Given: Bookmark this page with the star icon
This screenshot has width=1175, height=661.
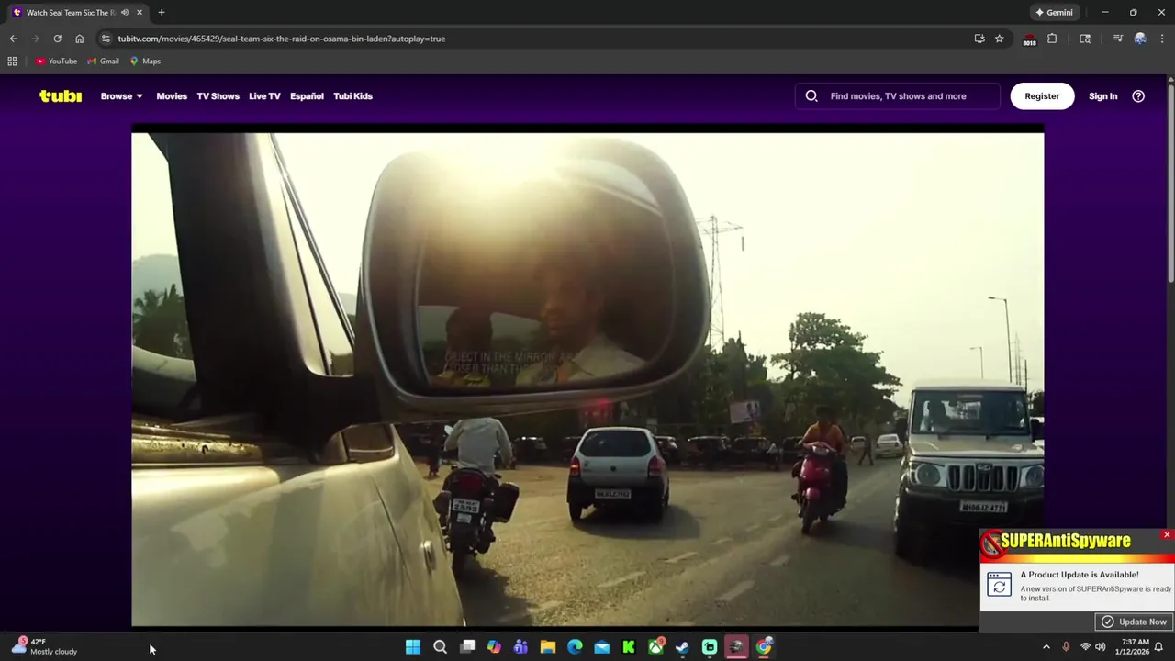Looking at the screenshot, I should (999, 39).
